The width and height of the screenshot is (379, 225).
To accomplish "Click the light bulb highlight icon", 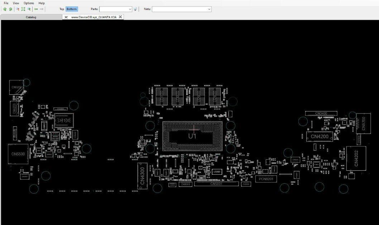I will tap(135, 9).
